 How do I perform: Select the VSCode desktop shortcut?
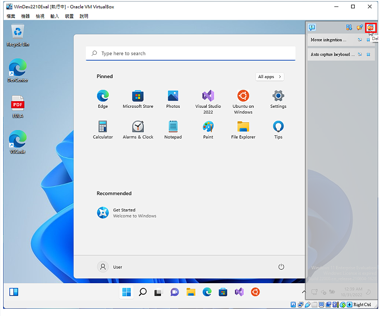pos(18,142)
